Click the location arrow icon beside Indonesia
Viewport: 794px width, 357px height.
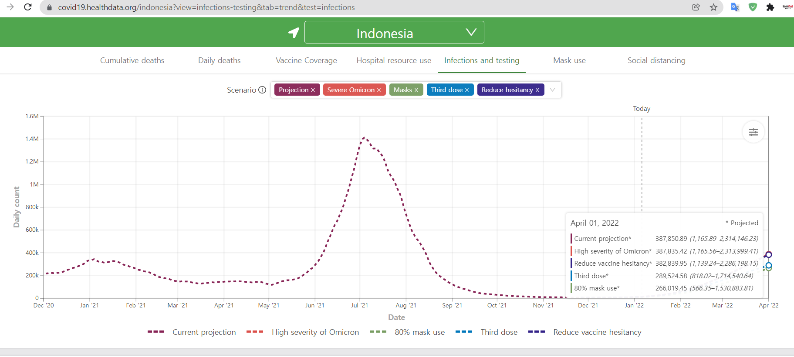pos(294,33)
